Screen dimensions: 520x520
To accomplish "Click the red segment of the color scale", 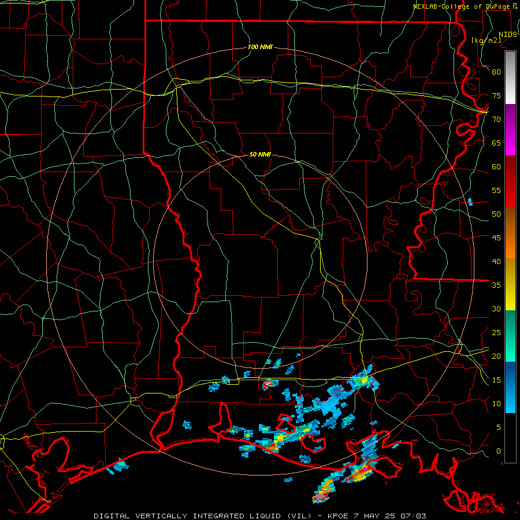I will point(510,181).
